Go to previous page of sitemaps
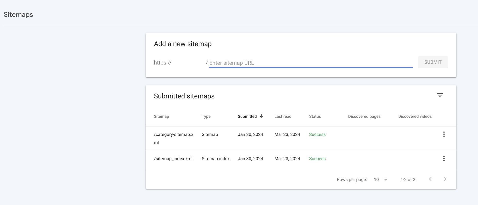 [430, 179]
